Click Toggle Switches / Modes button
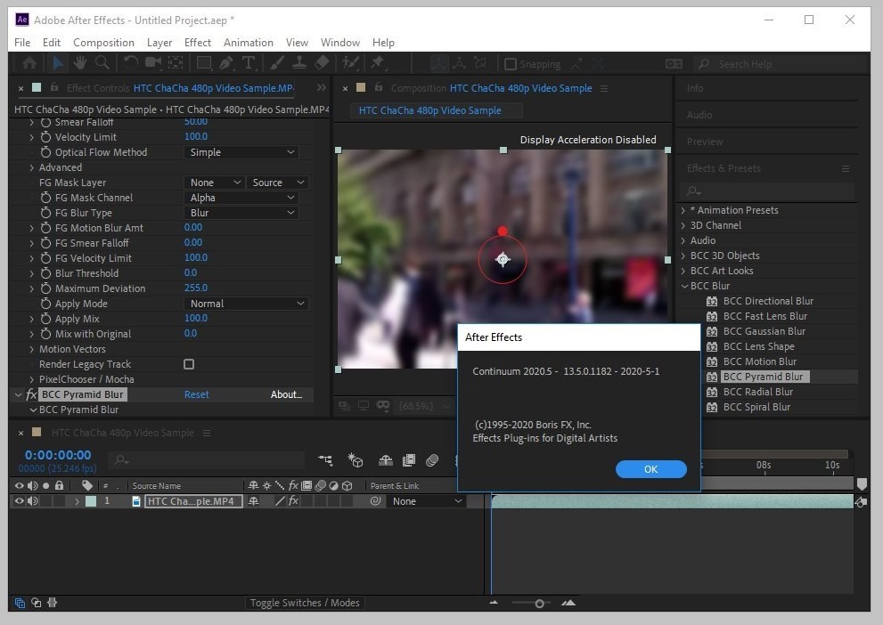Screen dimensions: 883x625 tap(306, 603)
